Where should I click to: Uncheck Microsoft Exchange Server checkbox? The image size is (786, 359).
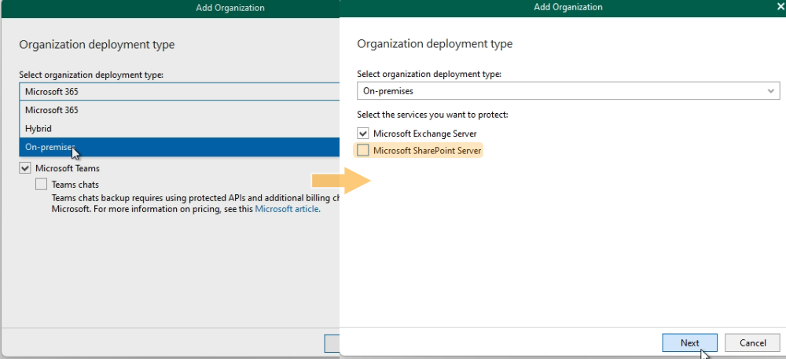pyautogui.click(x=363, y=134)
